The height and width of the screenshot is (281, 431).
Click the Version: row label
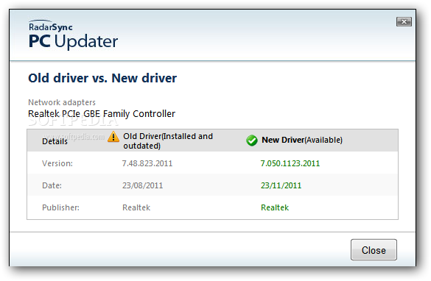tap(57, 163)
